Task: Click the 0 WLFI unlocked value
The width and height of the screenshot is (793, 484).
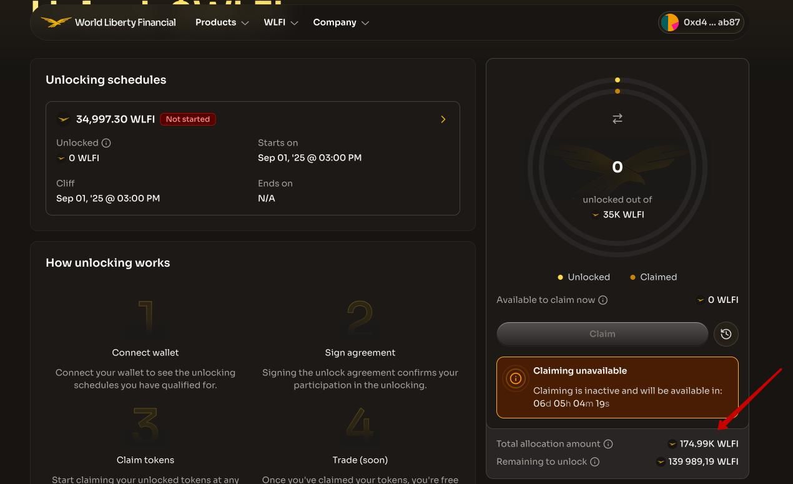Action: (84, 159)
